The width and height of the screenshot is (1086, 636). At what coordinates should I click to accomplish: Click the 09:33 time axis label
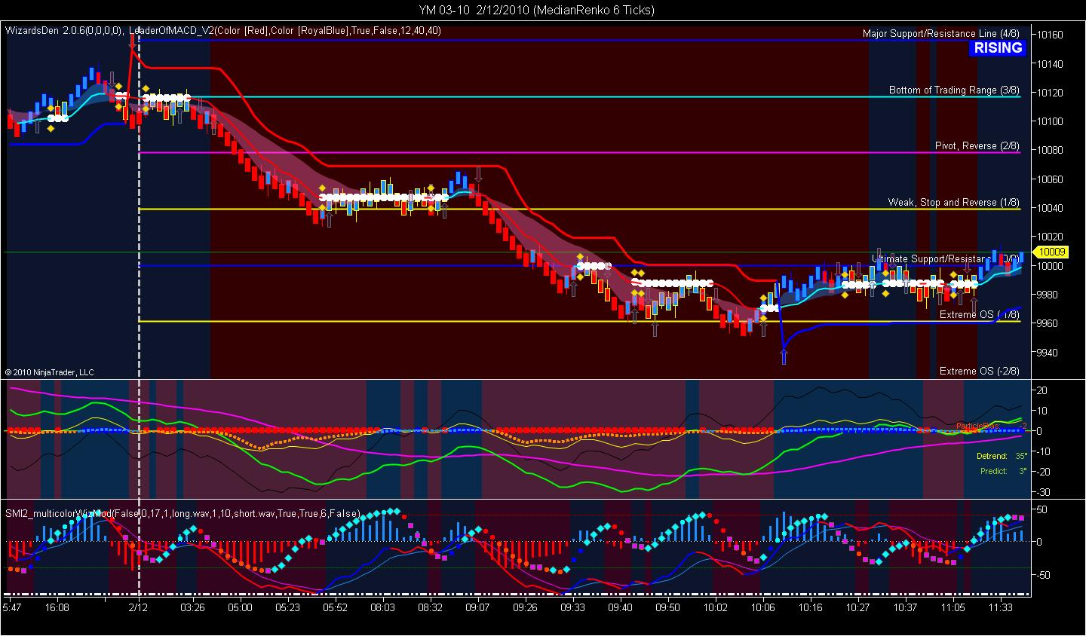pyautogui.click(x=572, y=607)
